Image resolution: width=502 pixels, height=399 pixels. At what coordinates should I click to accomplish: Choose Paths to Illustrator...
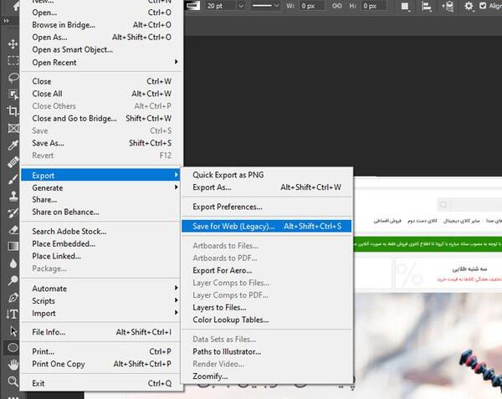pos(266,351)
